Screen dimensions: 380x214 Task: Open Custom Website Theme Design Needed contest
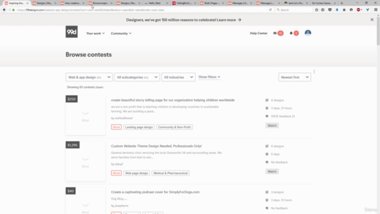click(156, 146)
